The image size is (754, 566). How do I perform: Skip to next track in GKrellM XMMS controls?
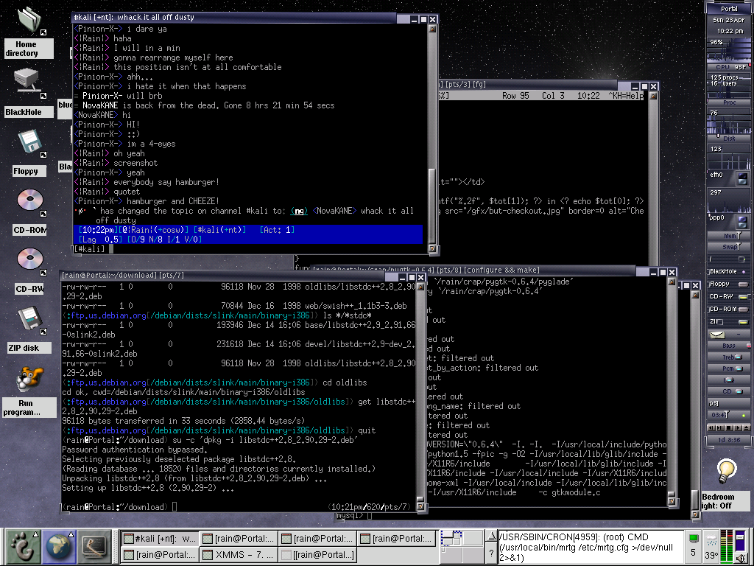pyautogui.click(x=737, y=427)
